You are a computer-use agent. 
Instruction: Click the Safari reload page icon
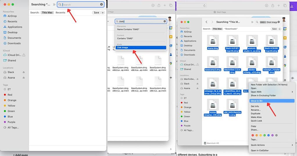[x=205, y=6]
